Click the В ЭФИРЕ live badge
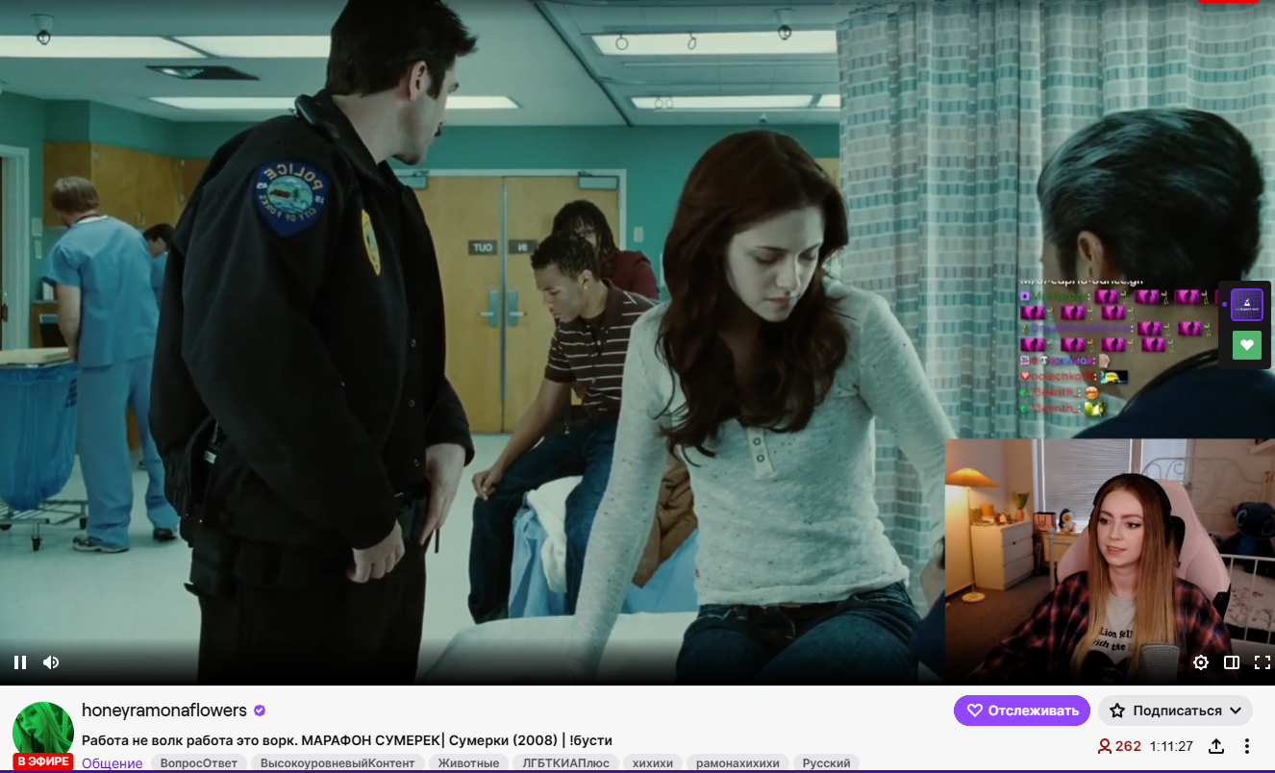The height and width of the screenshot is (773, 1275). coord(43,761)
